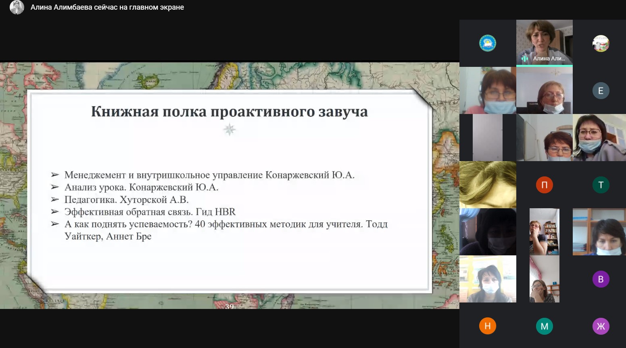Select the participant with letter Е avatar
The width and height of the screenshot is (626, 348).
coord(601,91)
